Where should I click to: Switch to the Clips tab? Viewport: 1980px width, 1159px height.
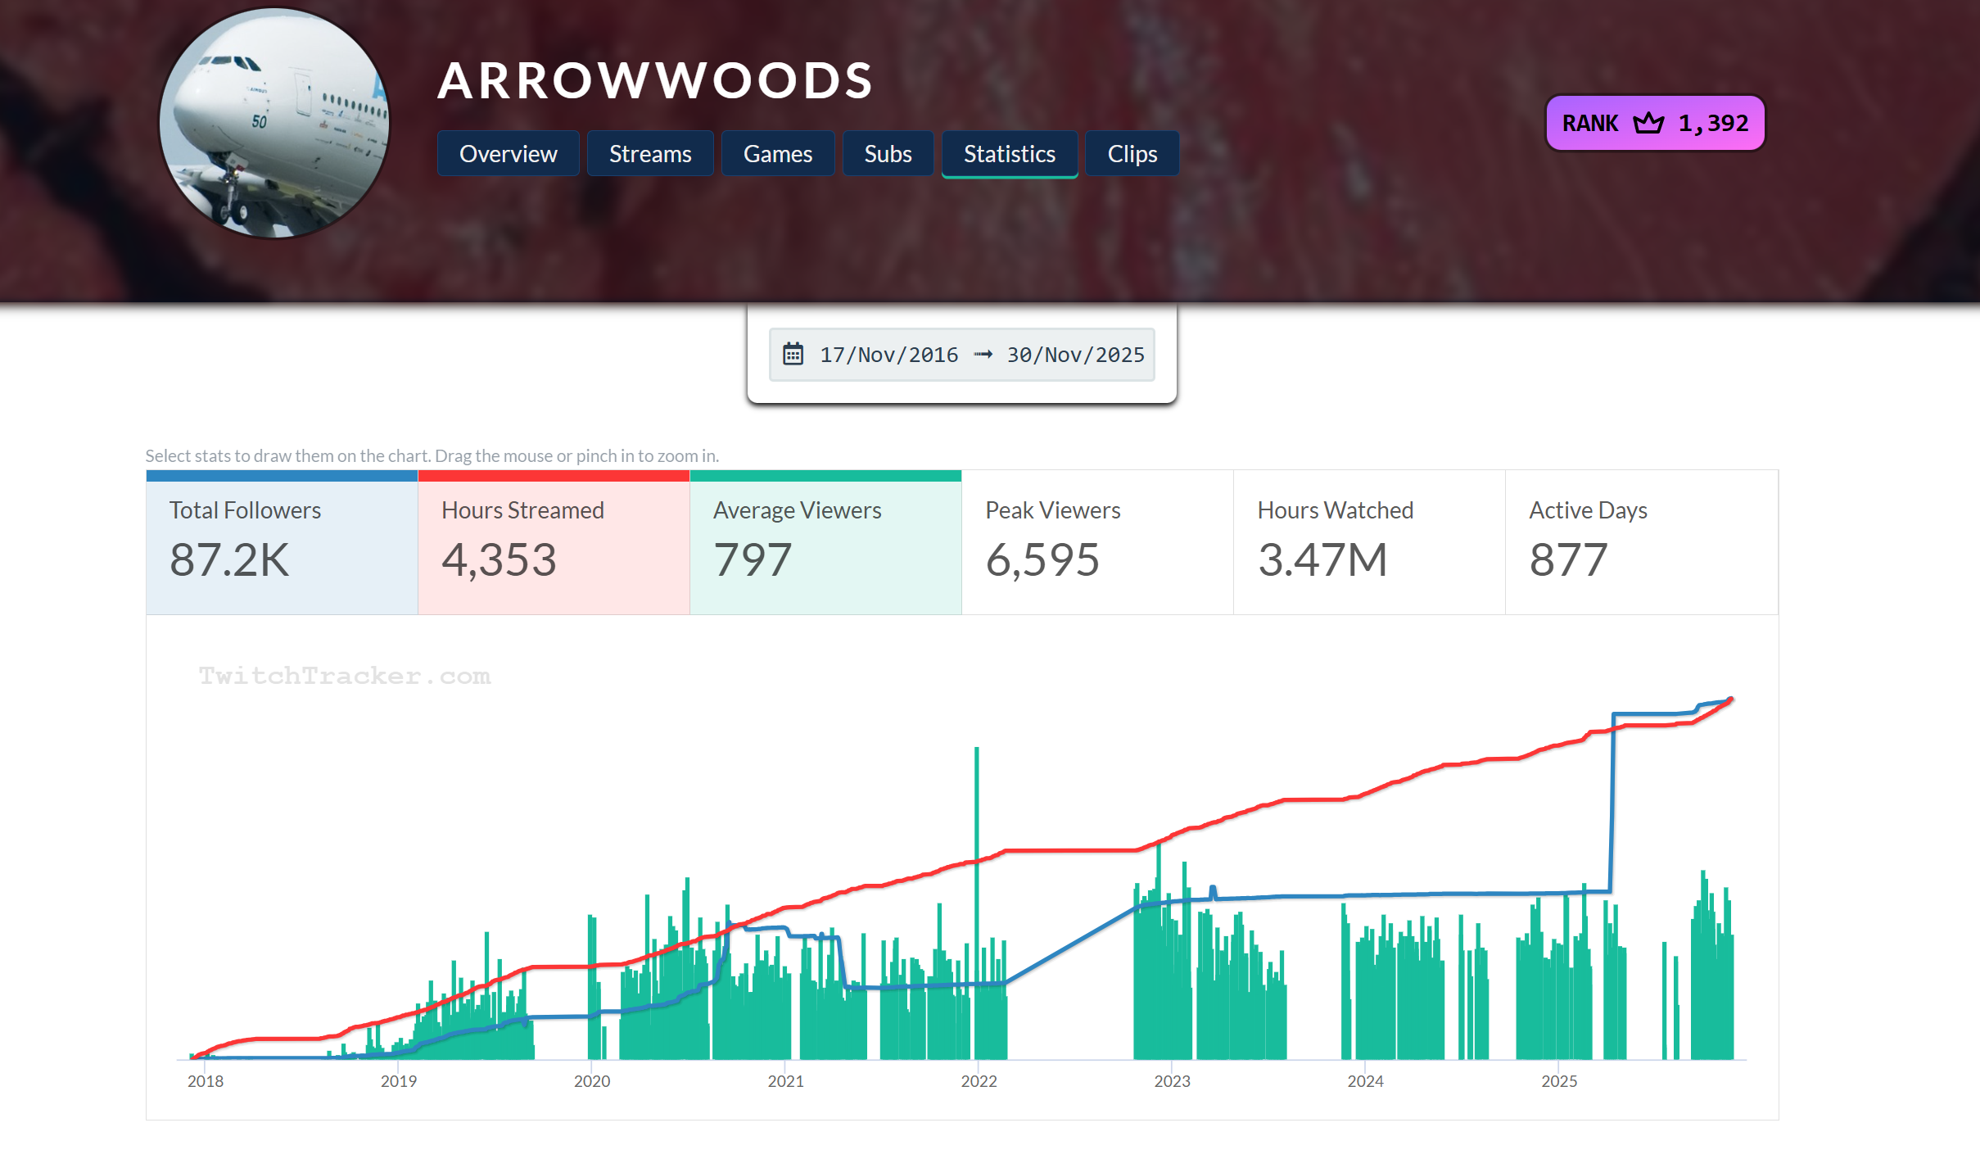1132,154
